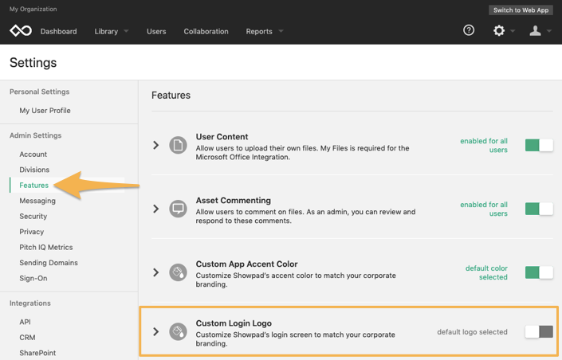Click the Asset Commenting heading
The width and height of the screenshot is (562, 360).
pos(234,200)
